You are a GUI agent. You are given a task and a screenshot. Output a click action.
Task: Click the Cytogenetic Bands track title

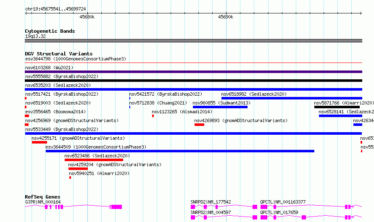50,31
